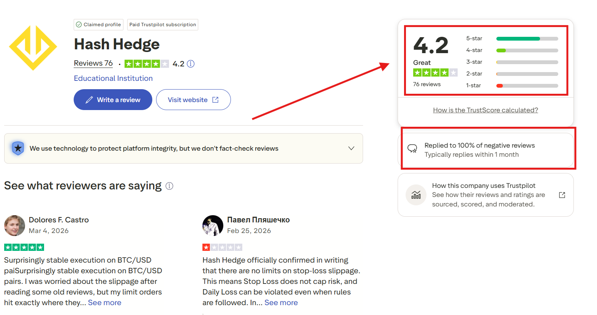Click the Hash Hedge yellow logo
The width and height of the screenshot is (597, 315).
tap(33, 48)
